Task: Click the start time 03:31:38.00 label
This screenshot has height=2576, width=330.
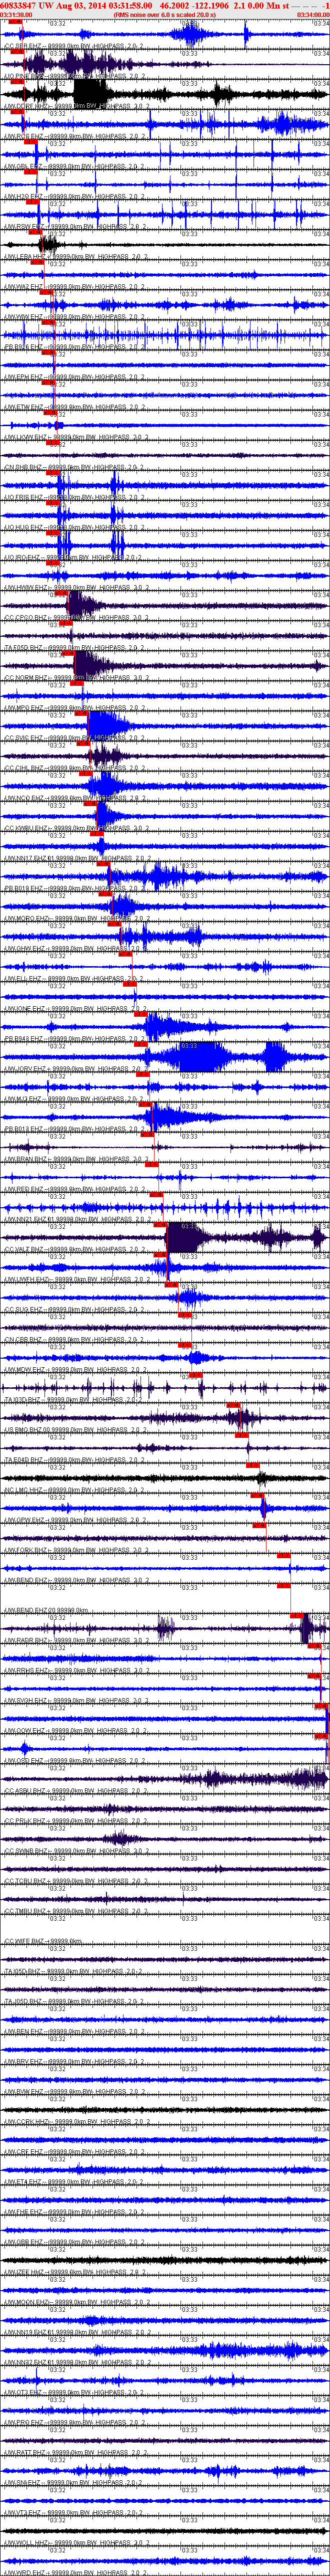Action: click(x=16, y=15)
